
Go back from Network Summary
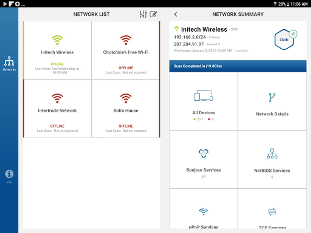(176, 14)
